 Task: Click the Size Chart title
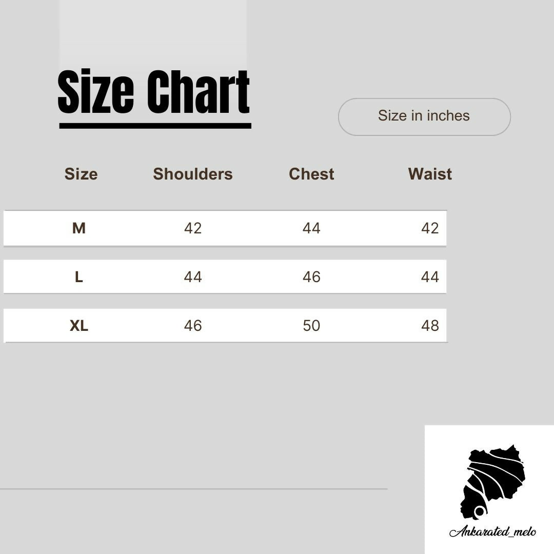click(154, 93)
